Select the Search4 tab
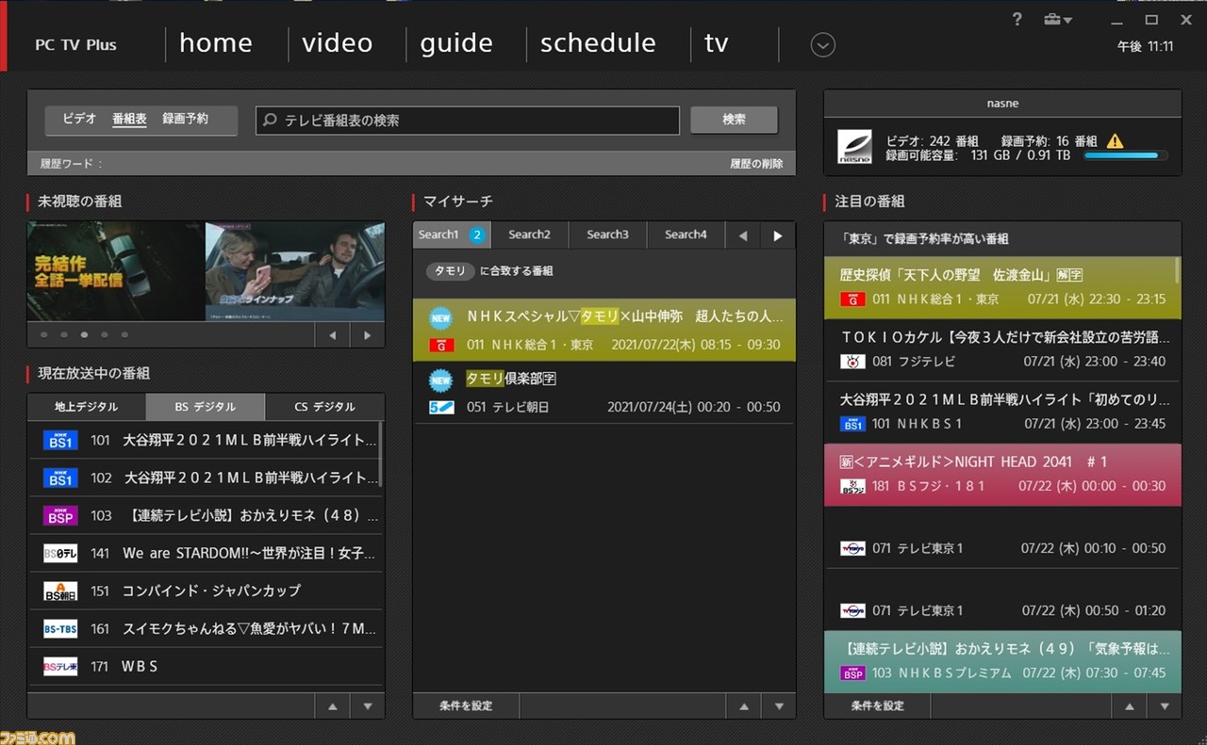This screenshot has width=1207, height=745. [686, 235]
